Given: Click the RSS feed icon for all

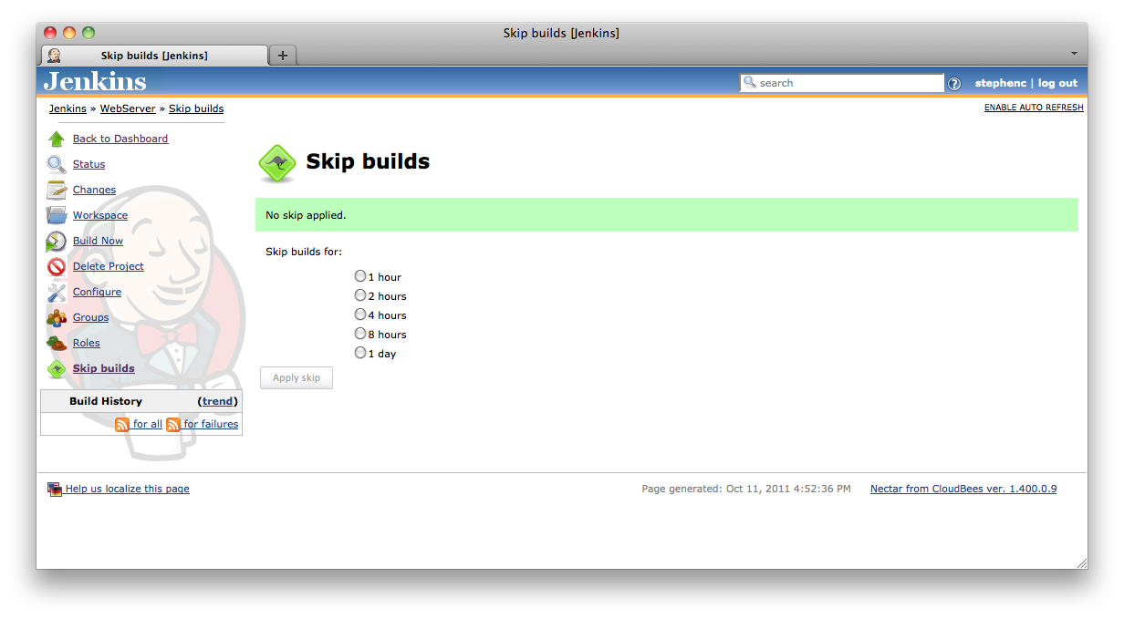Looking at the screenshot, I should [122, 424].
